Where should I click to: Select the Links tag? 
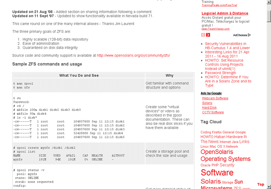(x=244, y=142)
